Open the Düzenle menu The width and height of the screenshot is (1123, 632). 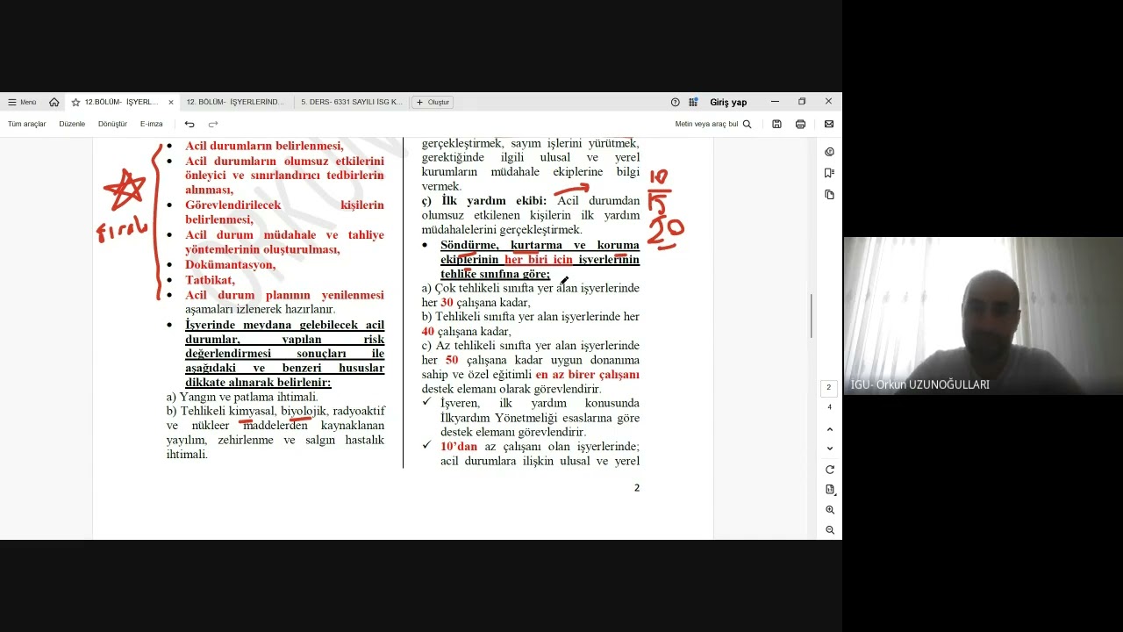72,124
